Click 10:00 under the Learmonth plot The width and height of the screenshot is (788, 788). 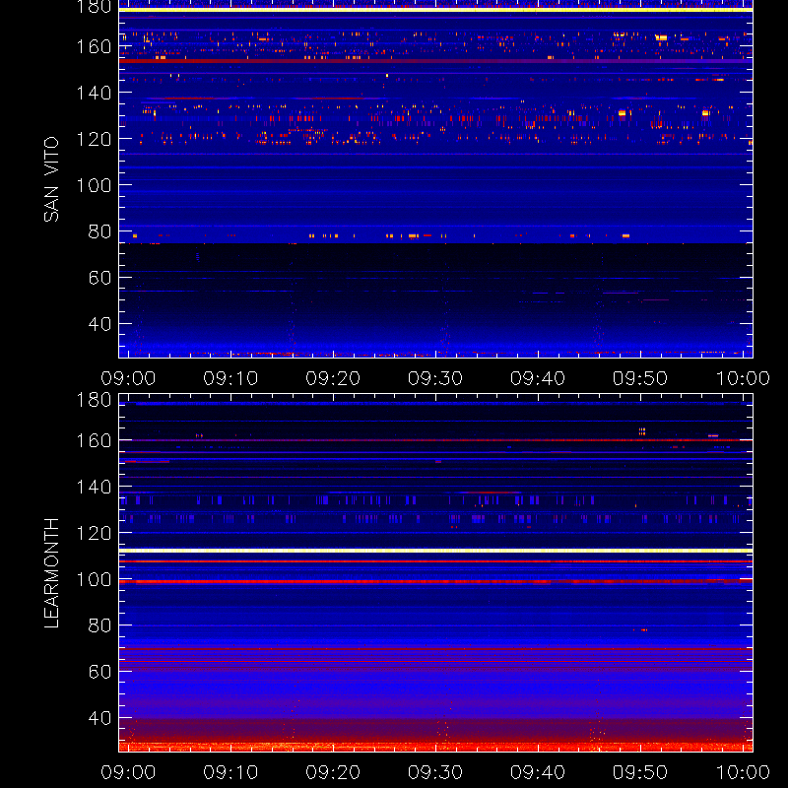[x=743, y=772]
